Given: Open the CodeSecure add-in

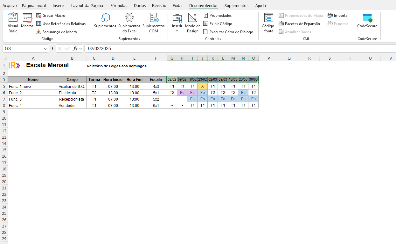Looking at the screenshot, I should 367,21.
